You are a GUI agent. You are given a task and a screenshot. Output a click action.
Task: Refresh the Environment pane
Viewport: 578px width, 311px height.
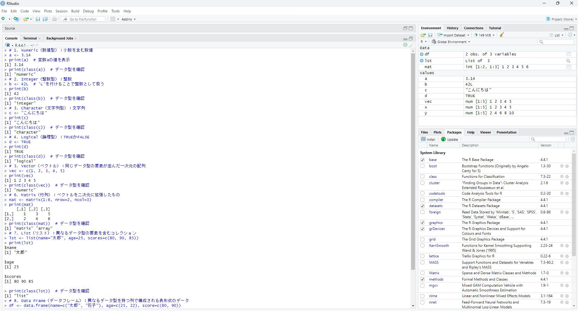tap(570, 35)
